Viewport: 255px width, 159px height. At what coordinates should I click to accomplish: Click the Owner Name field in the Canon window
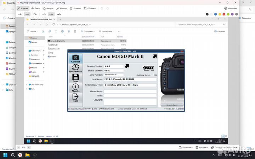[130, 92]
